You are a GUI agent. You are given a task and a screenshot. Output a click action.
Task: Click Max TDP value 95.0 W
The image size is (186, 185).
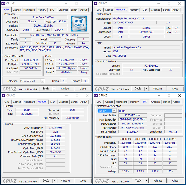[x=62, y=21]
